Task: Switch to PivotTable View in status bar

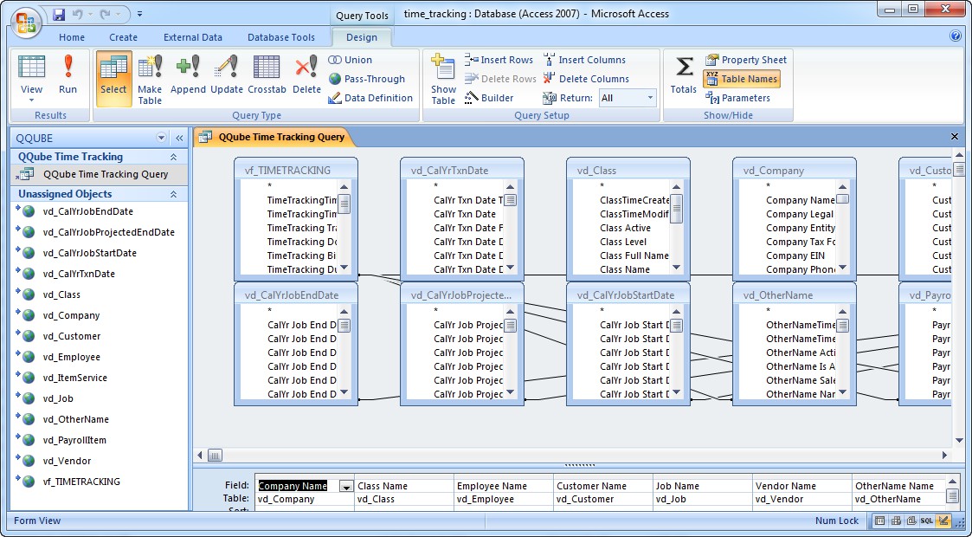Action: click(895, 521)
